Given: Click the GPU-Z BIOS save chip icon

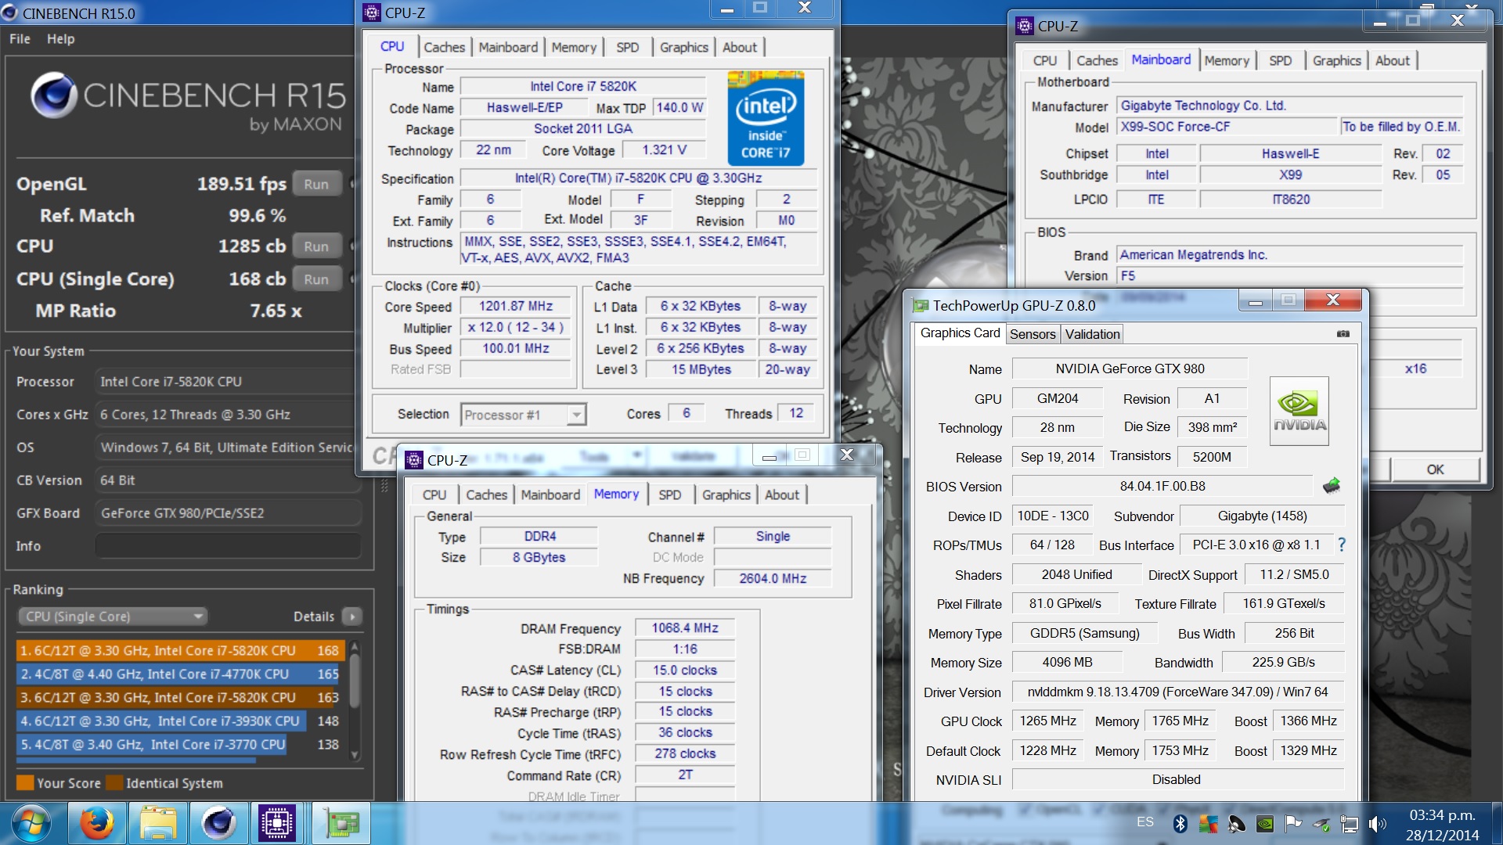Looking at the screenshot, I should (1332, 486).
